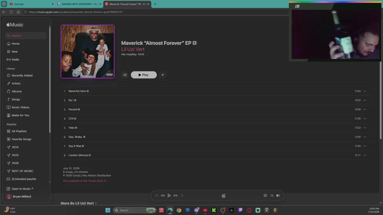The image size is (383, 215).
Task: Open more options for Say It Was
Action: pos(365,146)
